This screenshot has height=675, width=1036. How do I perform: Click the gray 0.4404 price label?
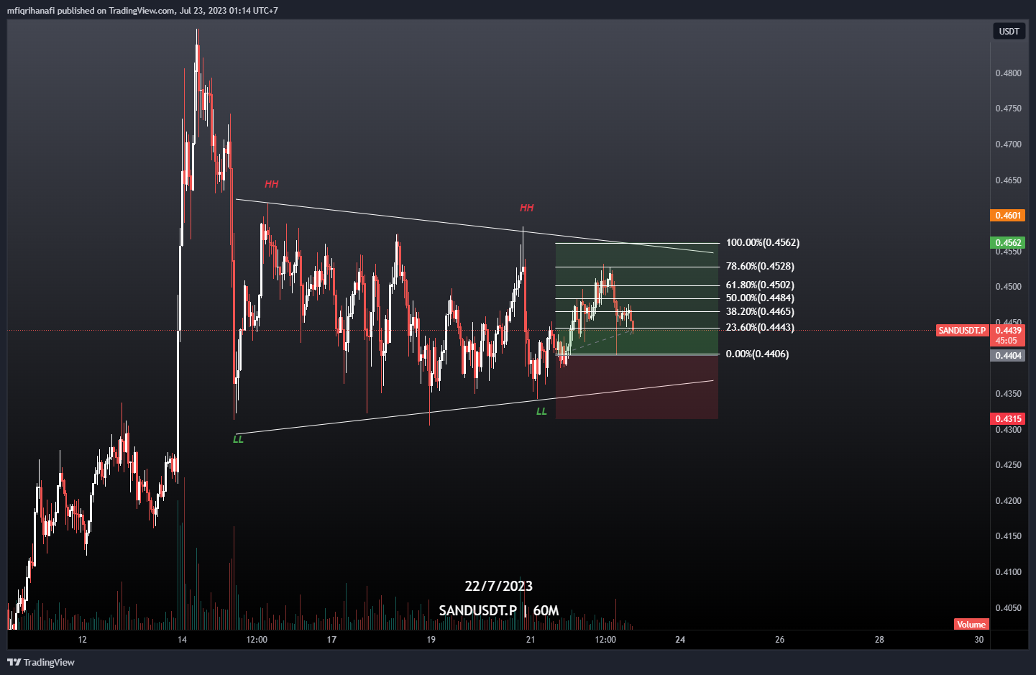click(1008, 356)
